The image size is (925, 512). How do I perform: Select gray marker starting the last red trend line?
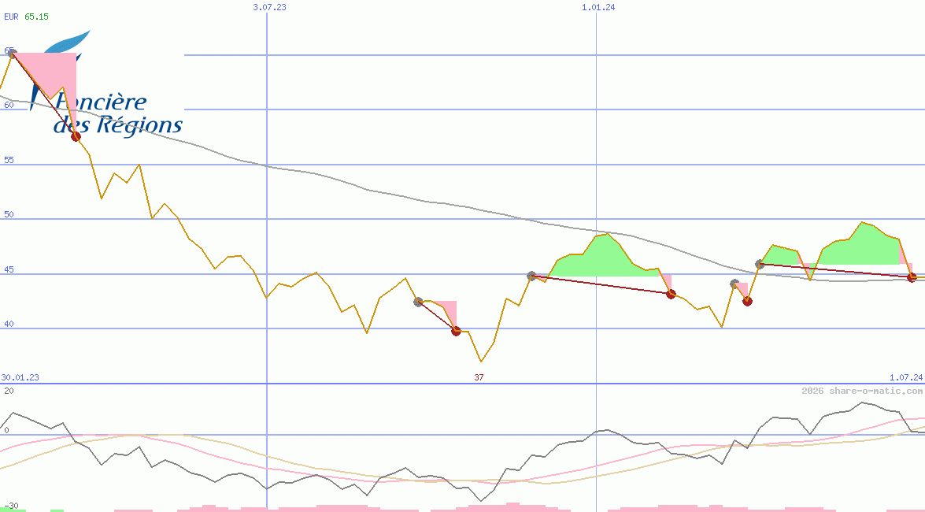click(760, 264)
